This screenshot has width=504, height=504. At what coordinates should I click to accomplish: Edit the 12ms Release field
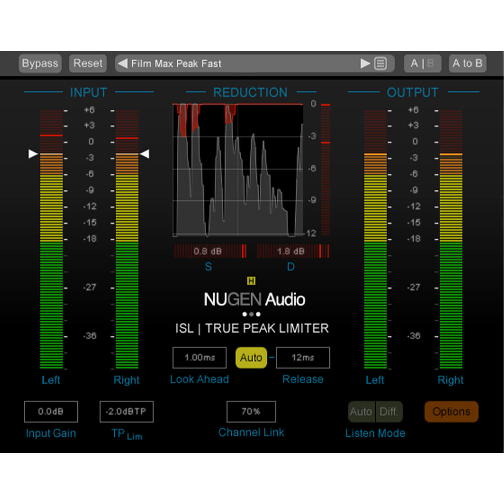pyautogui.click(x=303, y=358)
